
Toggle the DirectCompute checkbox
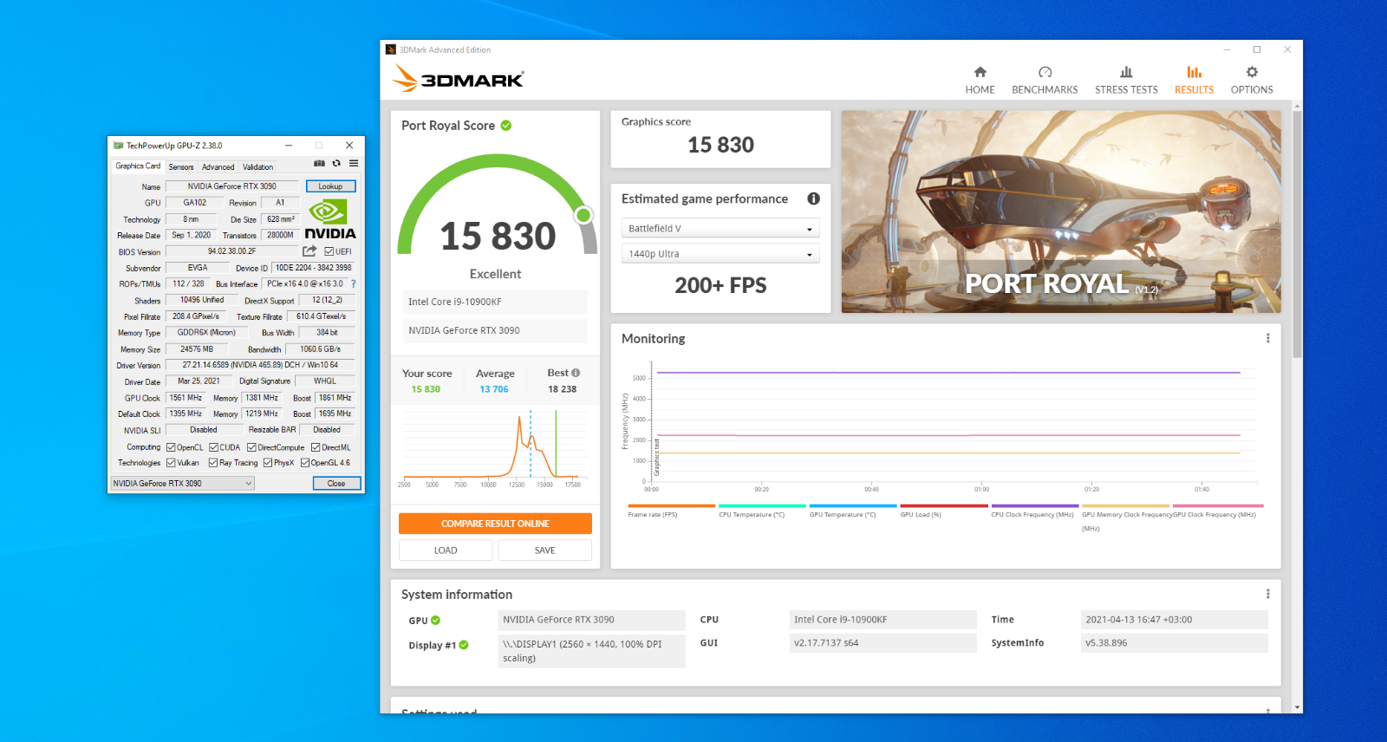251,447
